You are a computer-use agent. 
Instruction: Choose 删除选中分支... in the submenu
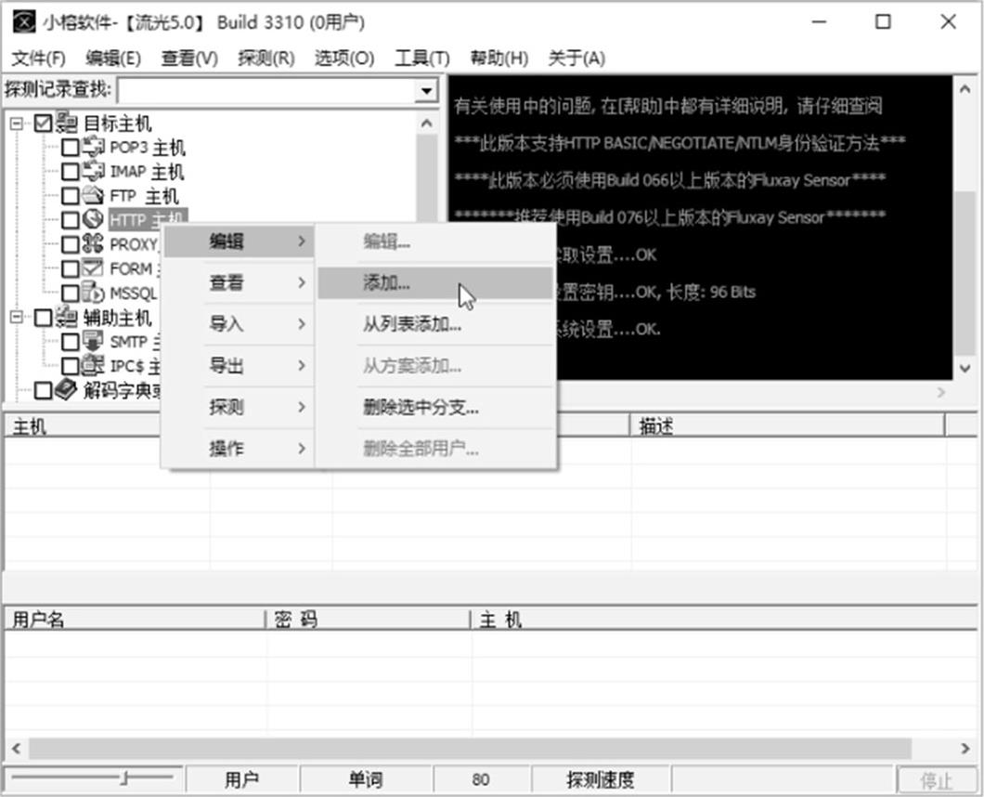click(435, 408)
